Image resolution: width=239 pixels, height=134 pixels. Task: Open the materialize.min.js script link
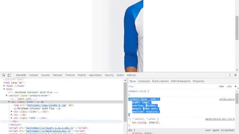(48, 131)
